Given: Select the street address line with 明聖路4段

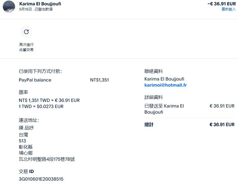Looking at the screenshot, I should click(47, 159).
